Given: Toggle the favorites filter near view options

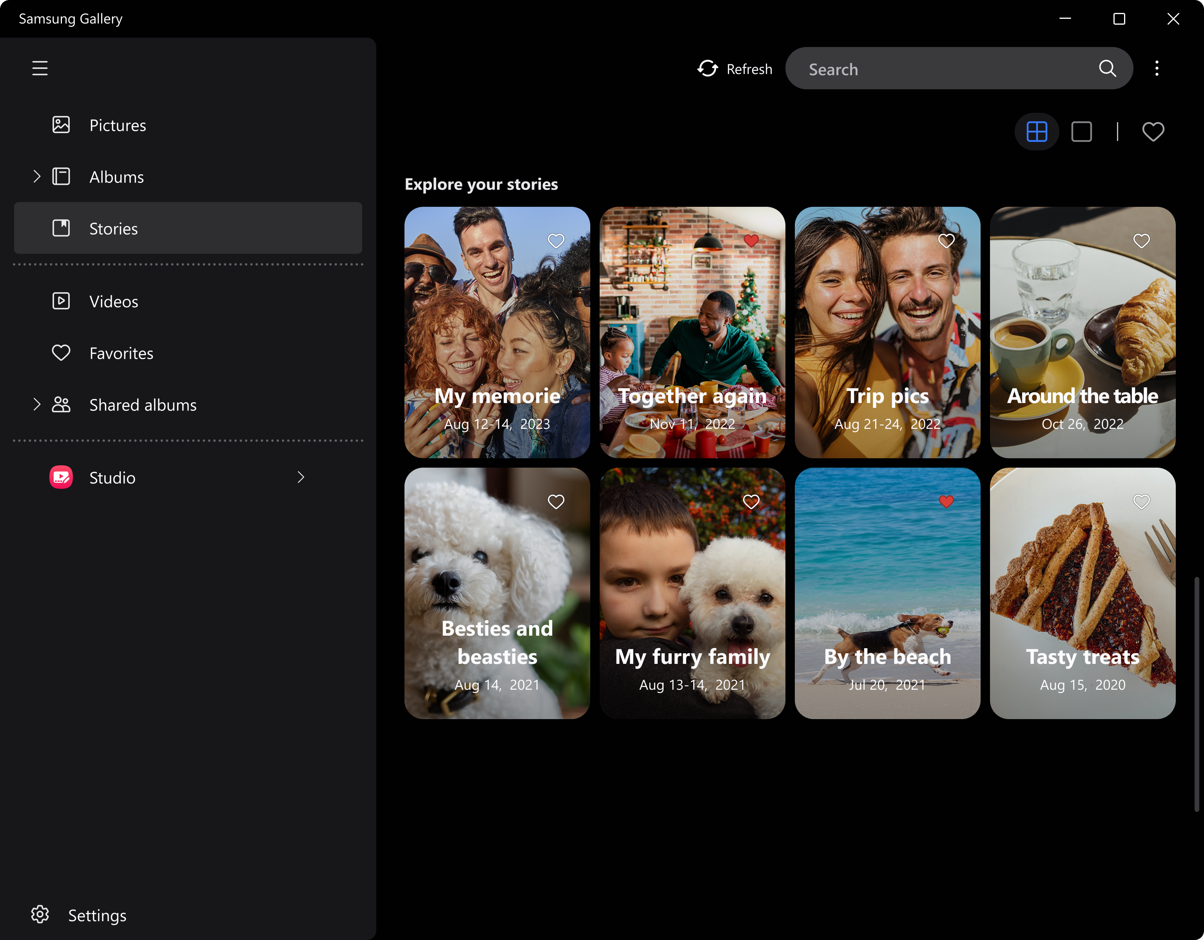Looking at the screenshot, I should (1153, 131).
